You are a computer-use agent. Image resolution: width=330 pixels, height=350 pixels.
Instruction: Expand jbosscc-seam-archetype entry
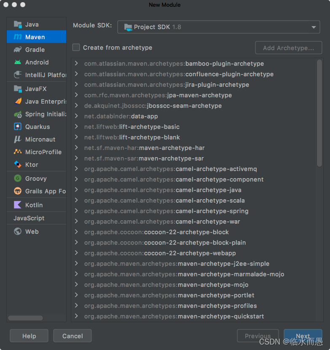[x=77, y=105]
